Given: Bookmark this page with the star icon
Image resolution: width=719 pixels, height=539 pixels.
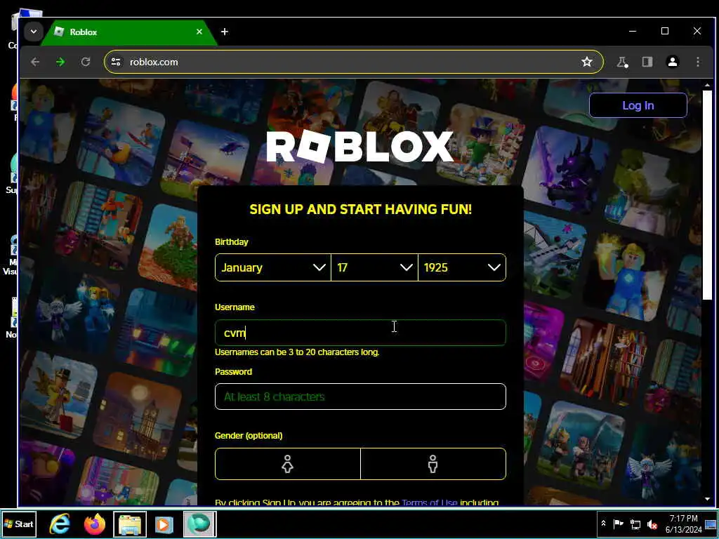Looking at the screenshot, I should tap(587, 62).
